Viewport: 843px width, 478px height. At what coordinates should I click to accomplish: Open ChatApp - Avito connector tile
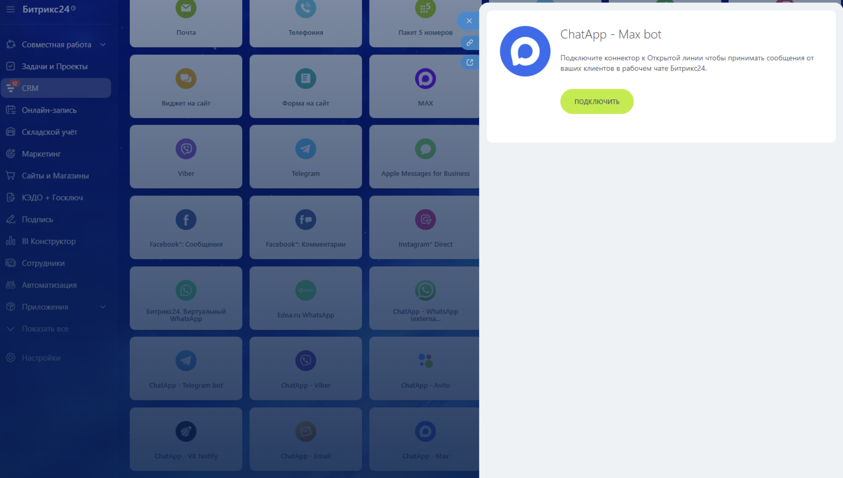425,368
